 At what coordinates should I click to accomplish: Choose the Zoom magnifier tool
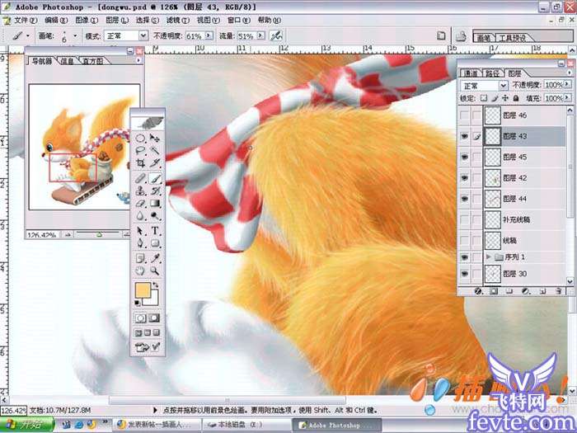tap(154, 270)
